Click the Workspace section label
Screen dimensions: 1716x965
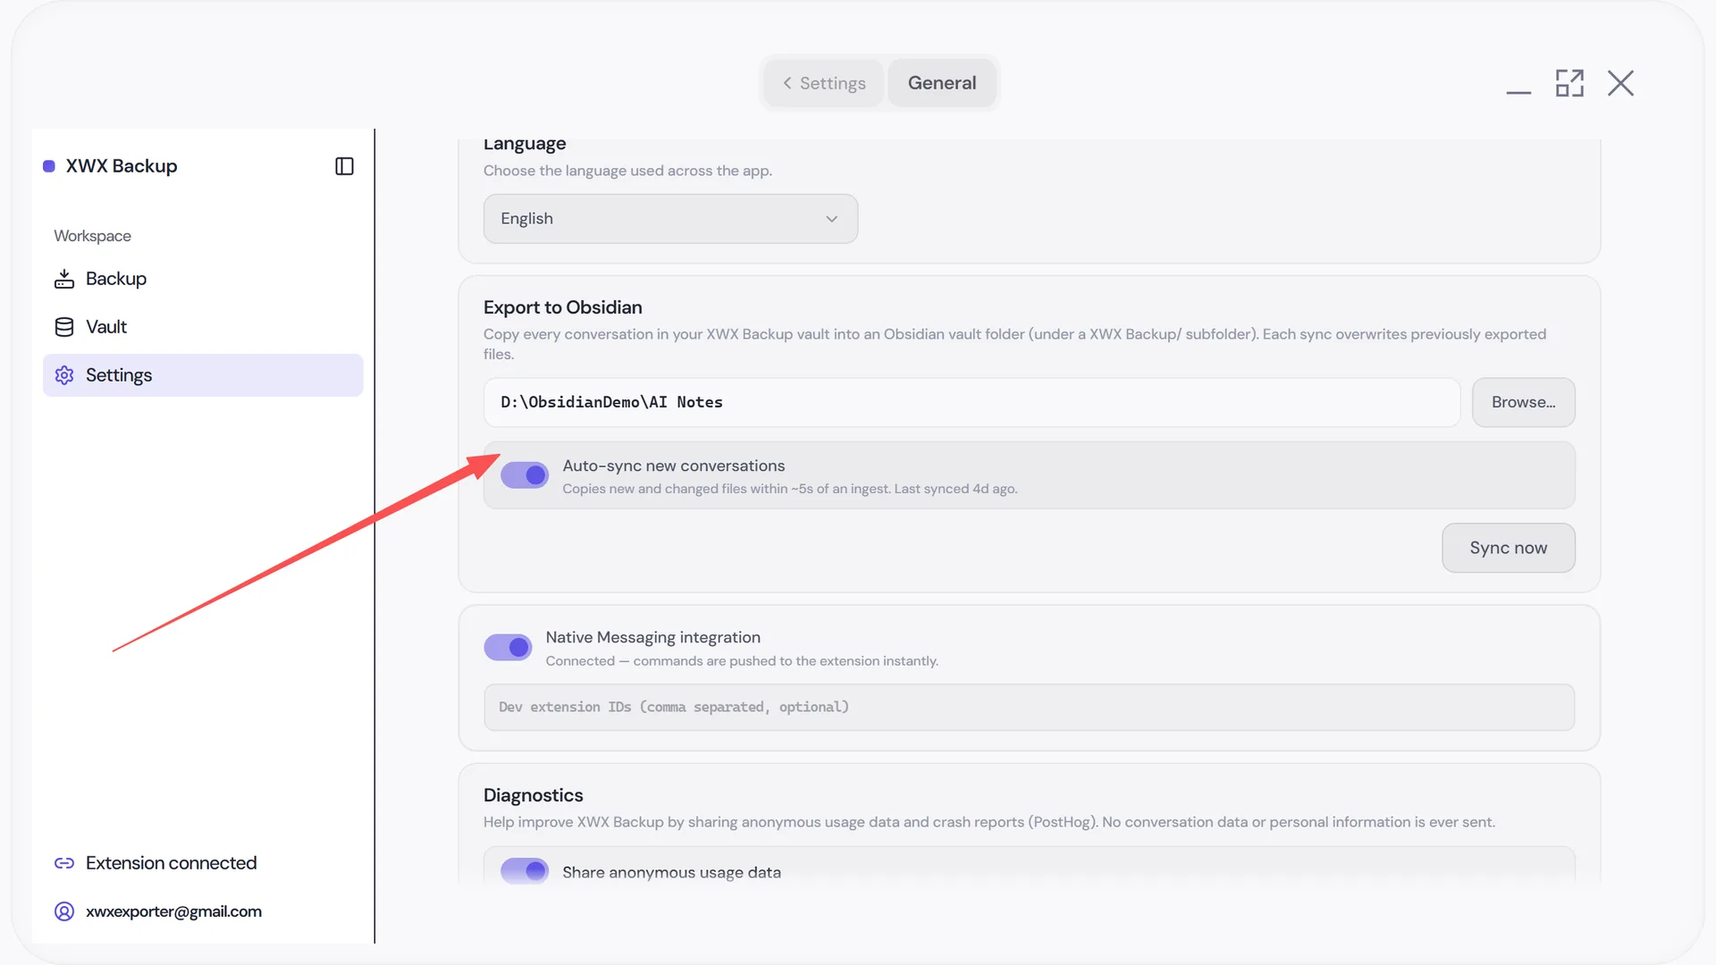(x=92, y=236)
